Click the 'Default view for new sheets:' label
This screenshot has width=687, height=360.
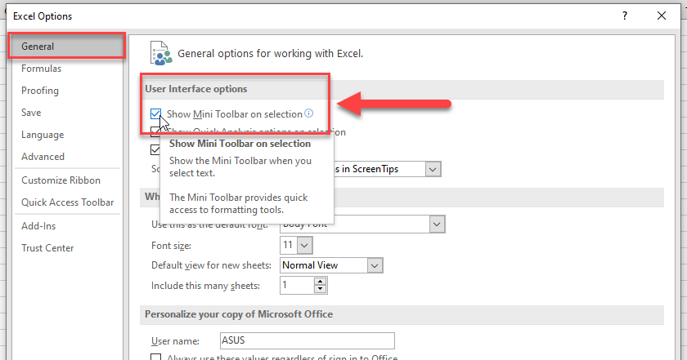pyautogui.click(x=211, y=265)
